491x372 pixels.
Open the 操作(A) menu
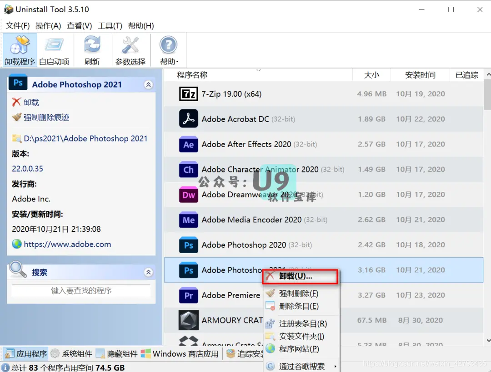coord(48,25)
